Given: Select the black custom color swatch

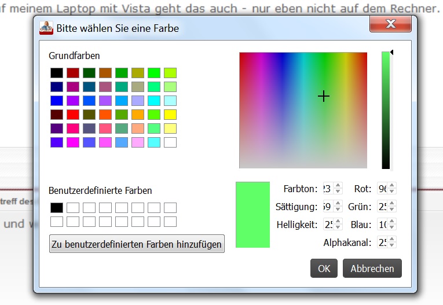Looking at the screenshot, I should coord(57,208).
